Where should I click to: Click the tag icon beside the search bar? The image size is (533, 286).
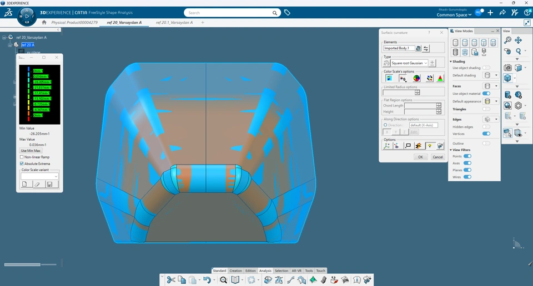point(287,13)
